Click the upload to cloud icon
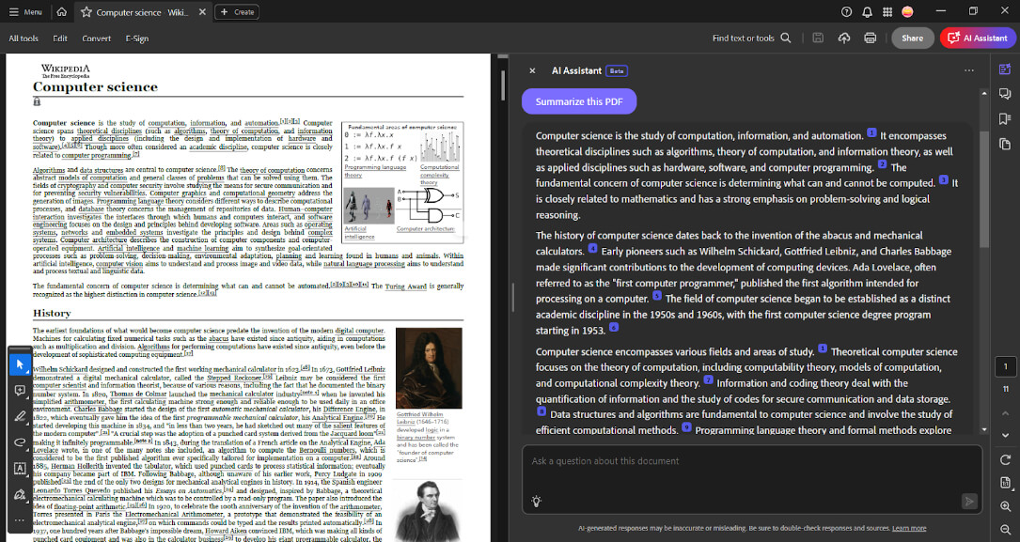Screen dimensions: 1020x542 click(843, 39)
